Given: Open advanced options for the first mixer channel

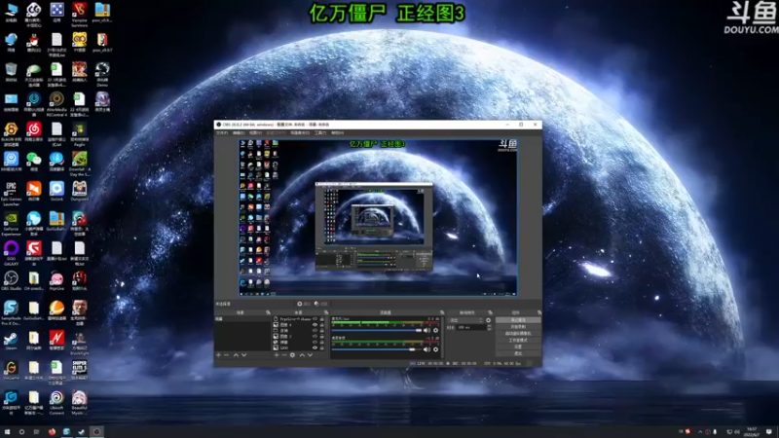Looking at the screenshot, I should pyautogui.click(x=435, y=330).
